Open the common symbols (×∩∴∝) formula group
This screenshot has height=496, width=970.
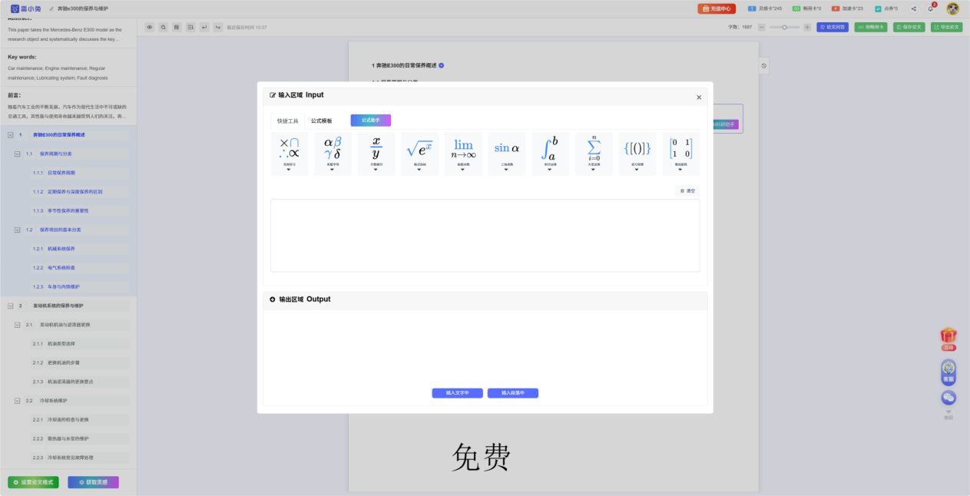coord(289,154)
